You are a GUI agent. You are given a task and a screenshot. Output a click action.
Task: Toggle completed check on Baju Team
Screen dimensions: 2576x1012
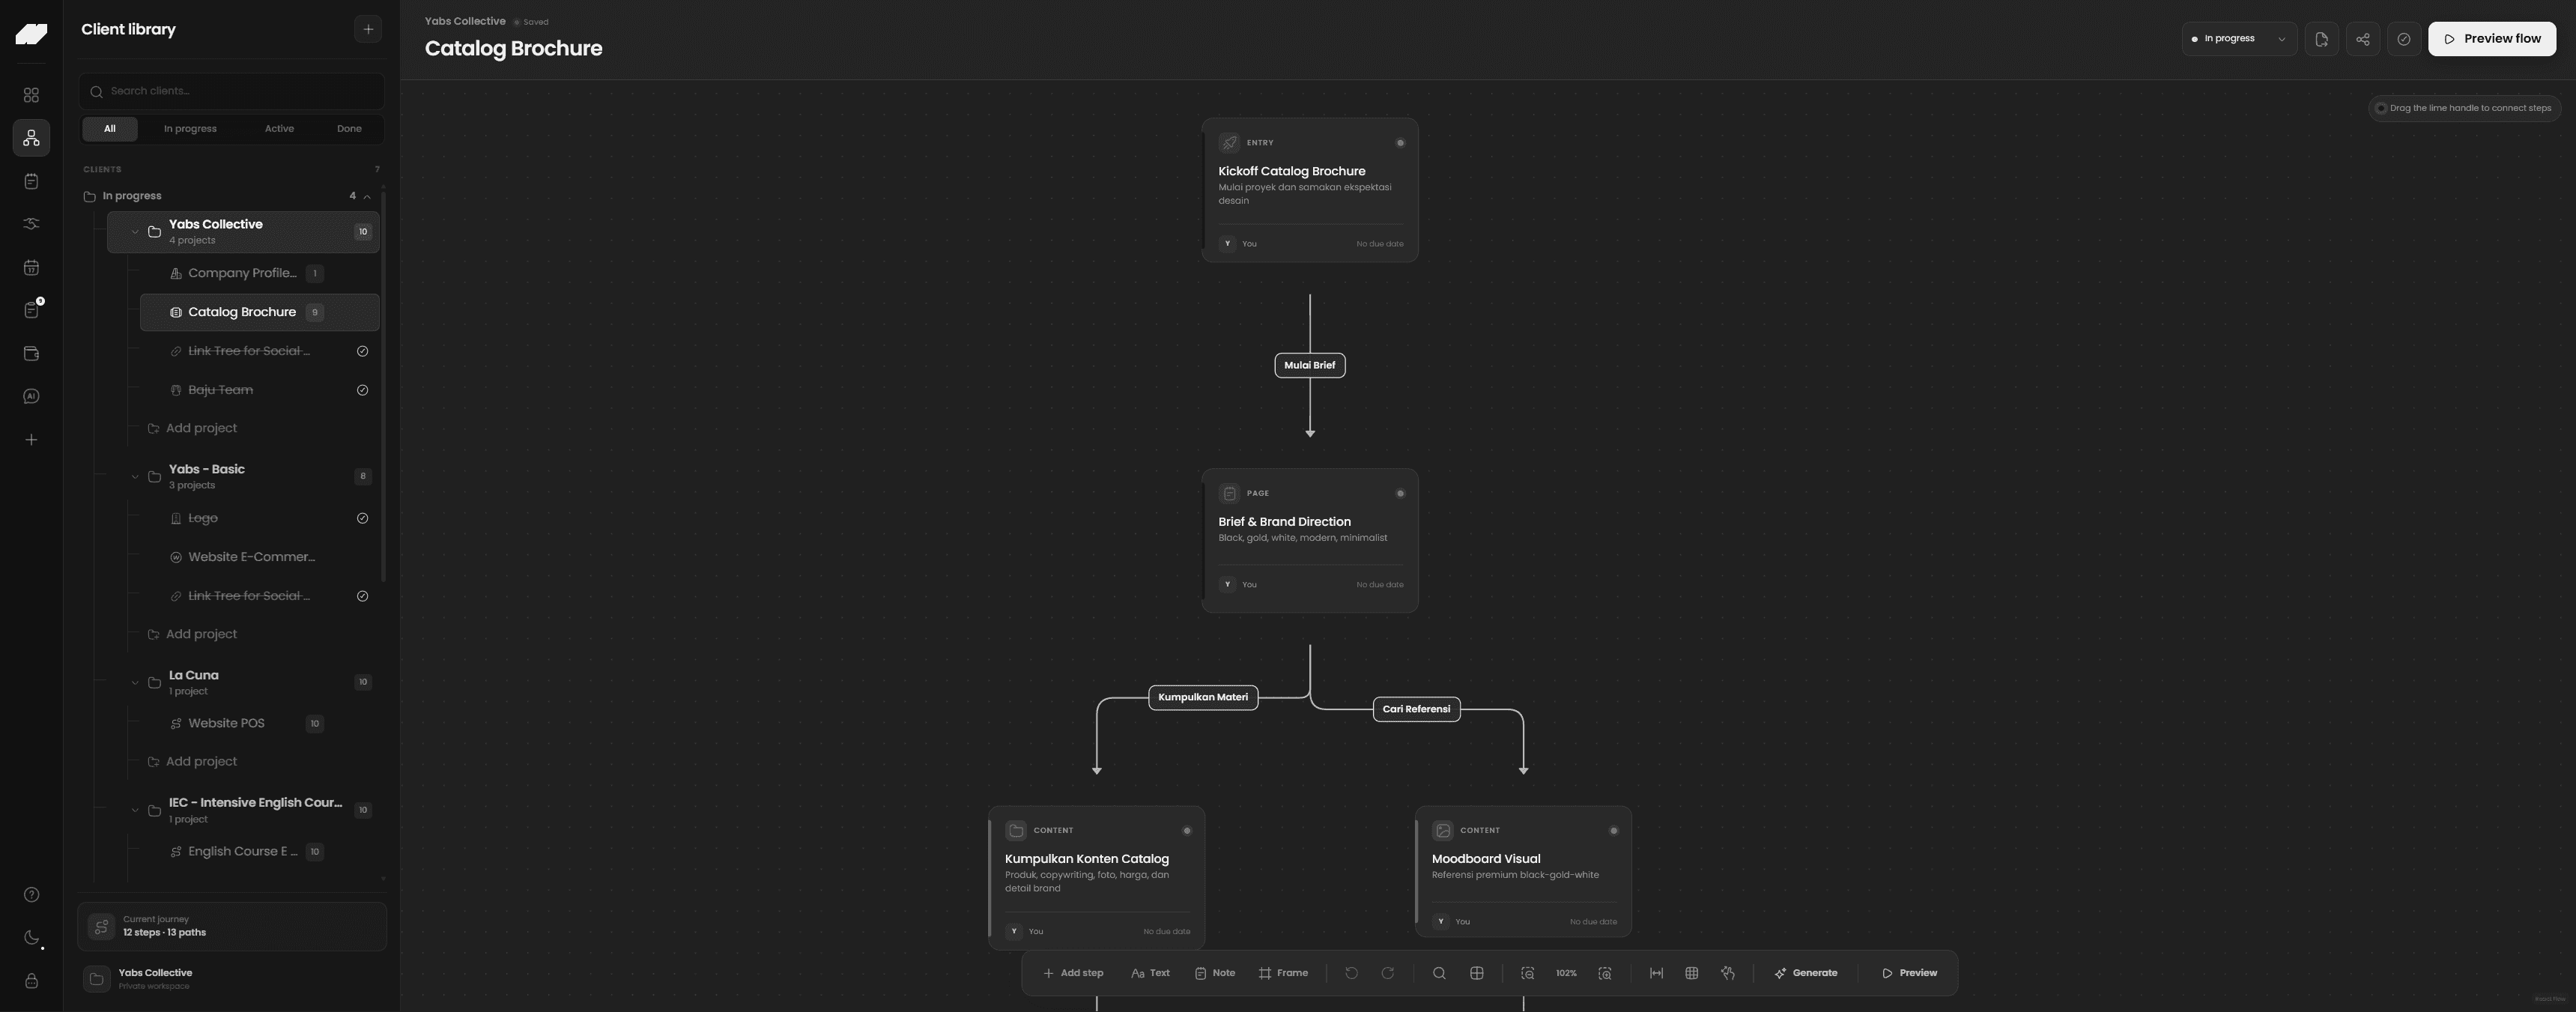coord(362,390)
